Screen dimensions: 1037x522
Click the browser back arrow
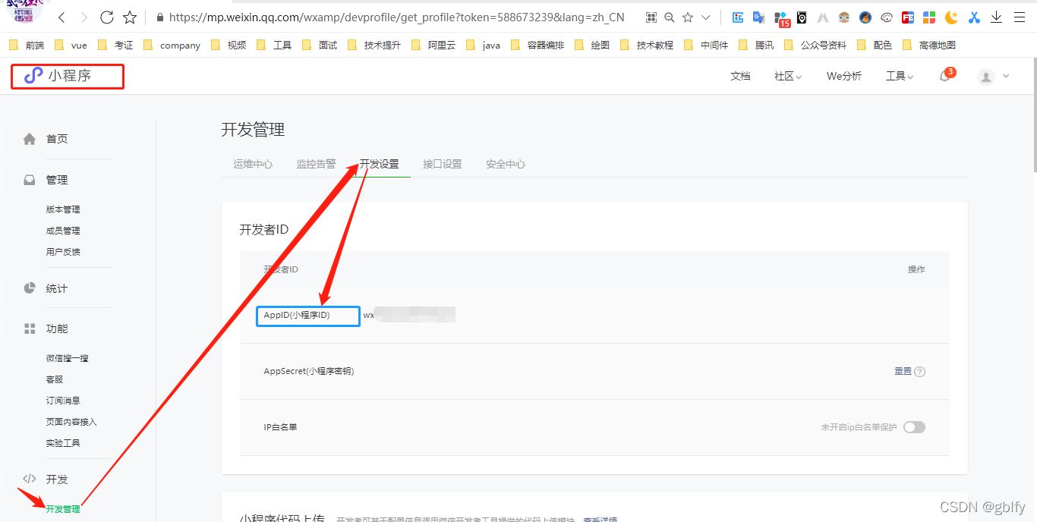(61, 17)
